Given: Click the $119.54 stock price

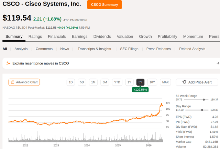Looking at the screenshot, I should (17, 18).
